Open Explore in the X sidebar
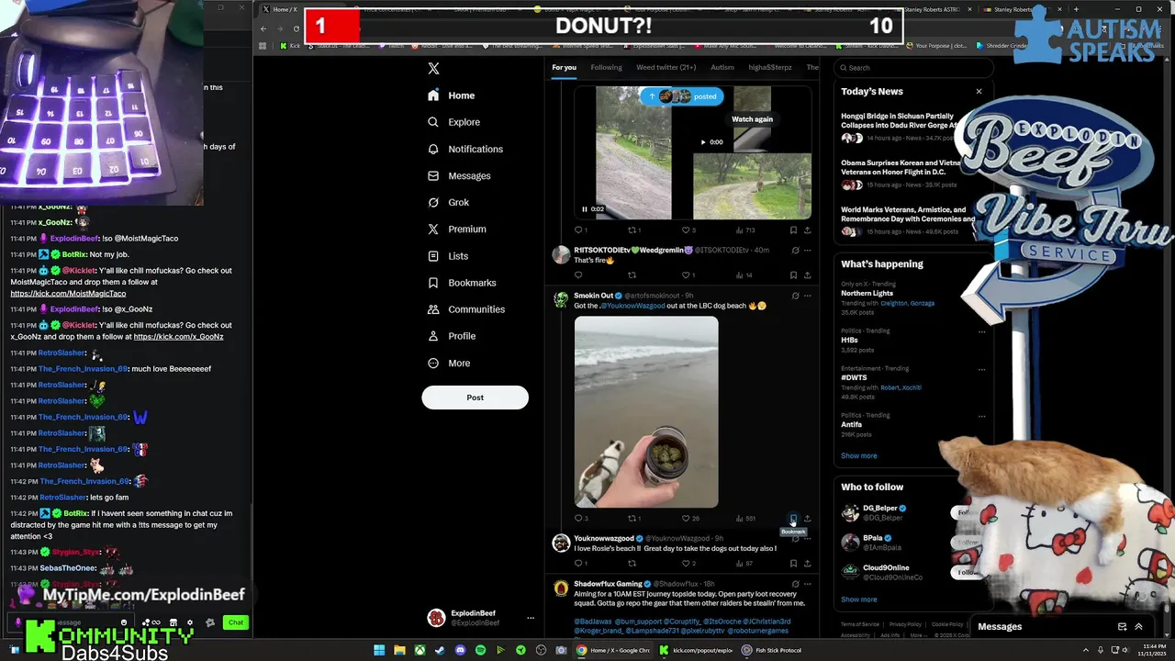 tap(453, 122)
